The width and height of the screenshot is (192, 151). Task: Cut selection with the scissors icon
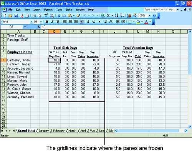[x=59, y=16]
